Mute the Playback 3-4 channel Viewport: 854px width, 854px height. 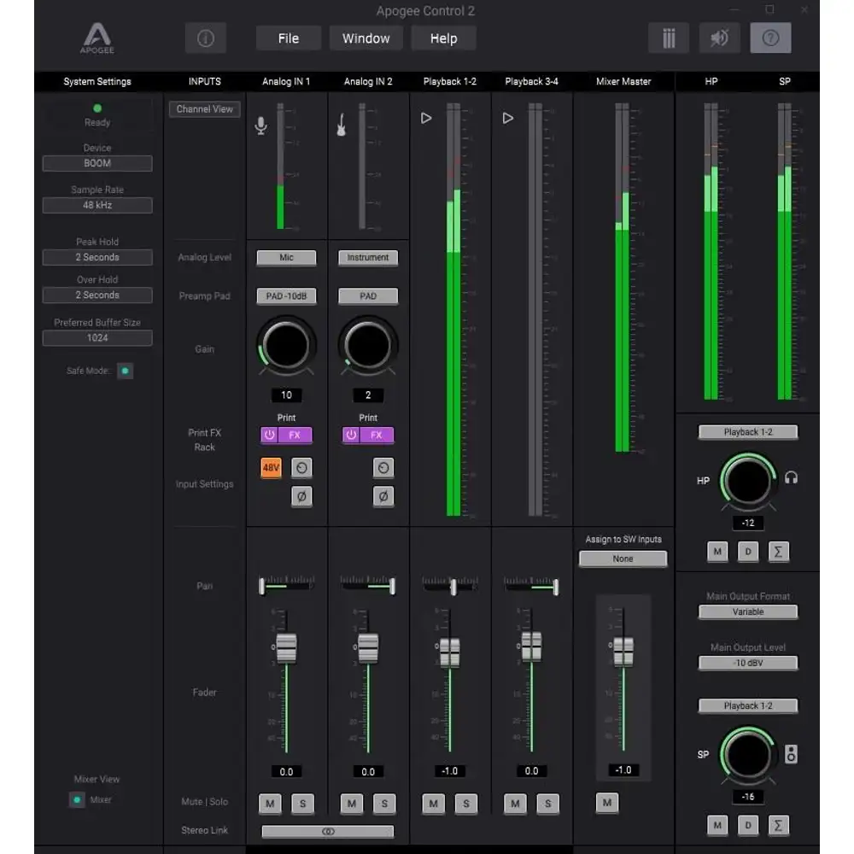click(x=515, y=804)
